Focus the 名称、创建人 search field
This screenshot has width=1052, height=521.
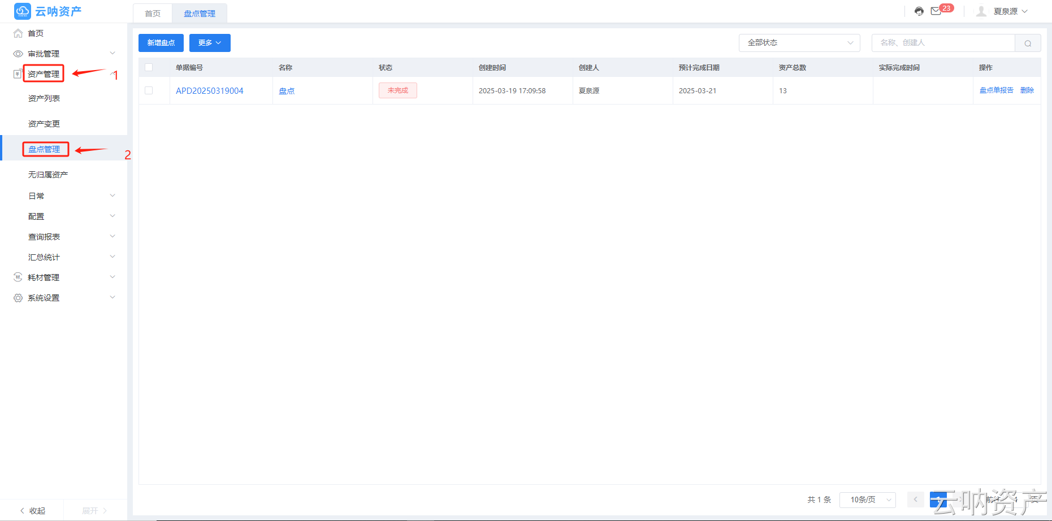[943, 43]
